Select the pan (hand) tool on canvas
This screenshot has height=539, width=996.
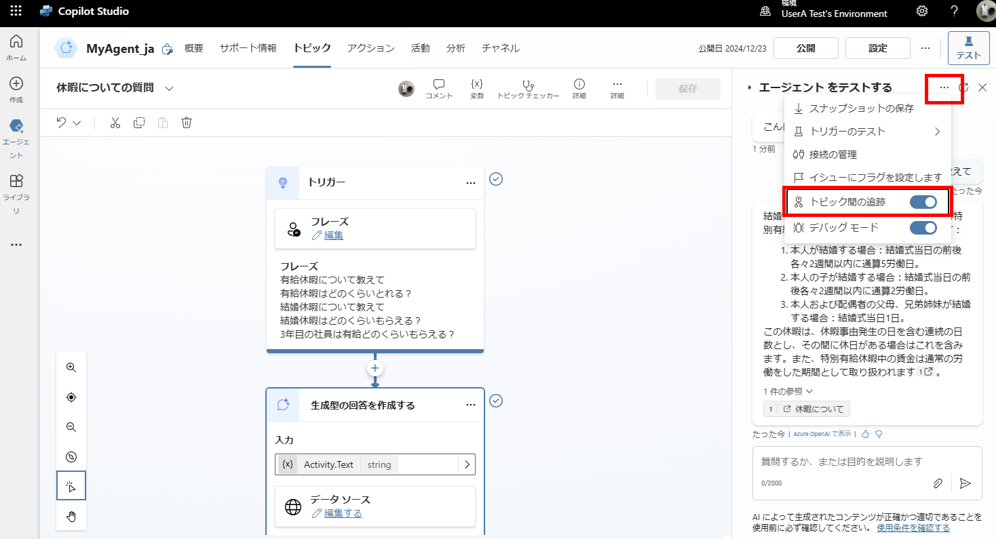point(71,516)
